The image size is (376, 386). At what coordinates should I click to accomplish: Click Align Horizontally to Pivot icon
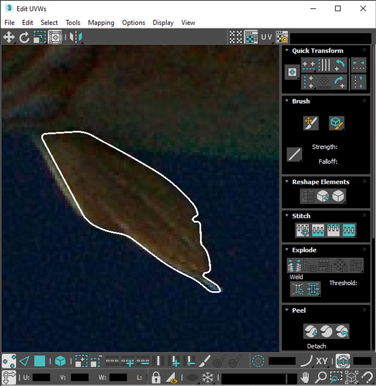coord(308,65)
